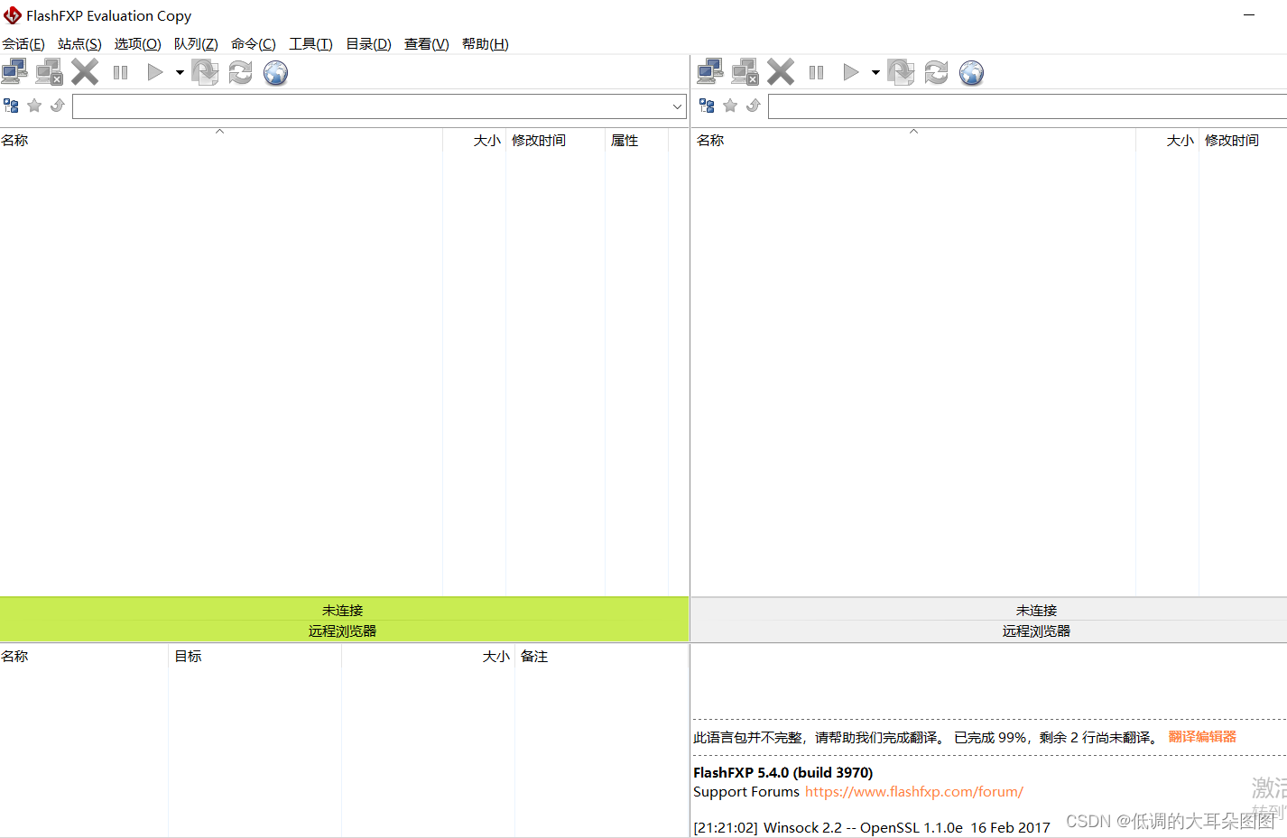Viewport: 1287px width, 838px height.
Task: Open 会话(E) menu
Action: (23, 43)
